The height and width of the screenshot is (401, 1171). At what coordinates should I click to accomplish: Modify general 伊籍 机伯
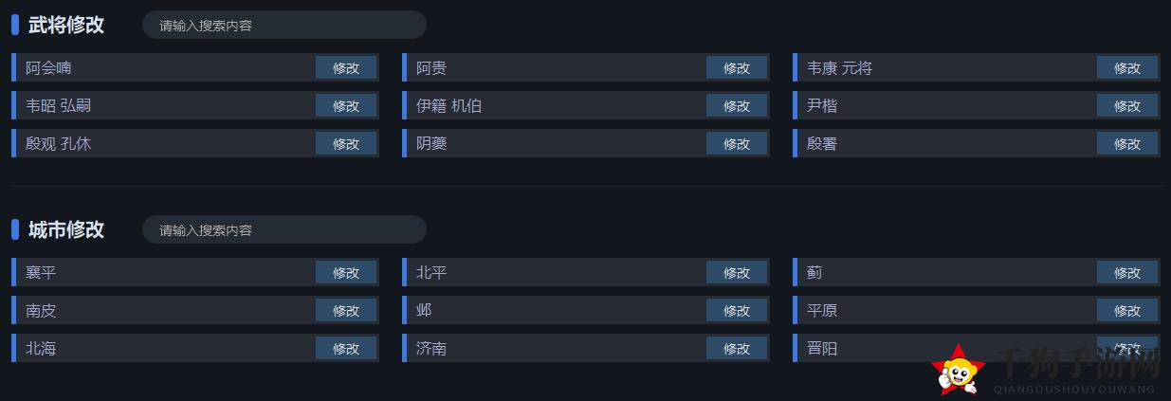[x=737, y=105]
